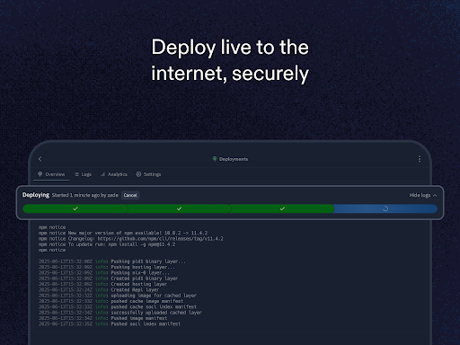This screenshot has width=460, height=345.
Task: Click the green Deployments icon in header
Action: coord(215,159)
